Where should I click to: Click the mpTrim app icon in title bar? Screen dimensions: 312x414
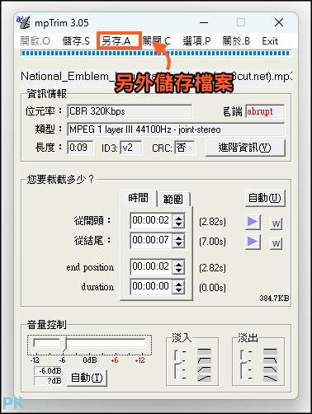point(23,22)
